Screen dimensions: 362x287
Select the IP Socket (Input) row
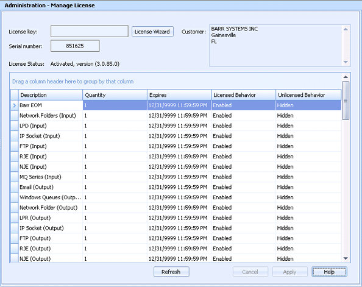point(176,136)
